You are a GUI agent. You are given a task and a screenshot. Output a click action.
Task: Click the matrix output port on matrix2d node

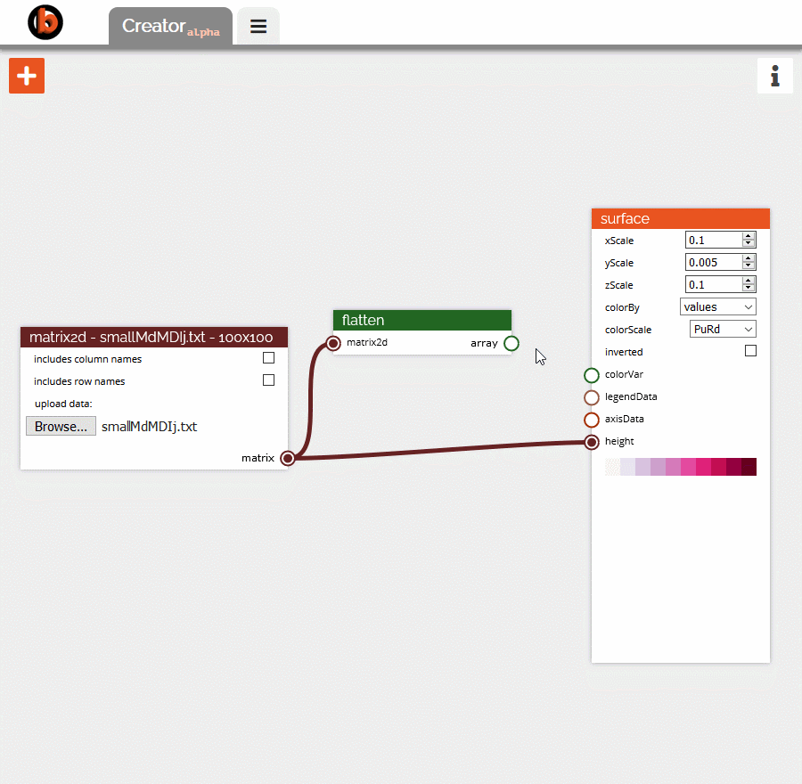pos(287,458)
